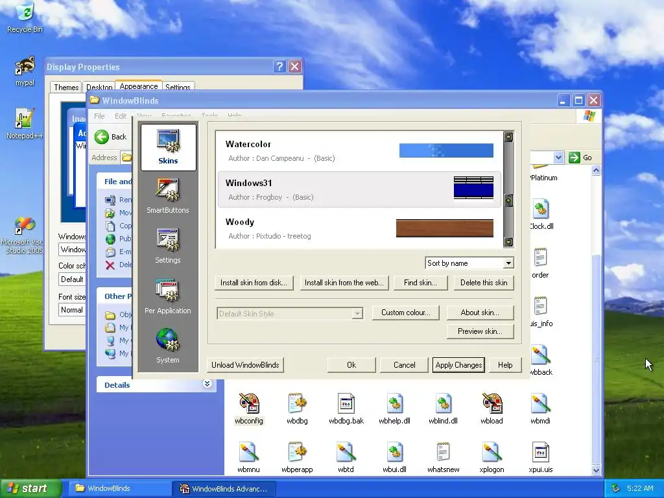664x498 pixels.
Task: Click the Ok button
Action: point(351,365)
